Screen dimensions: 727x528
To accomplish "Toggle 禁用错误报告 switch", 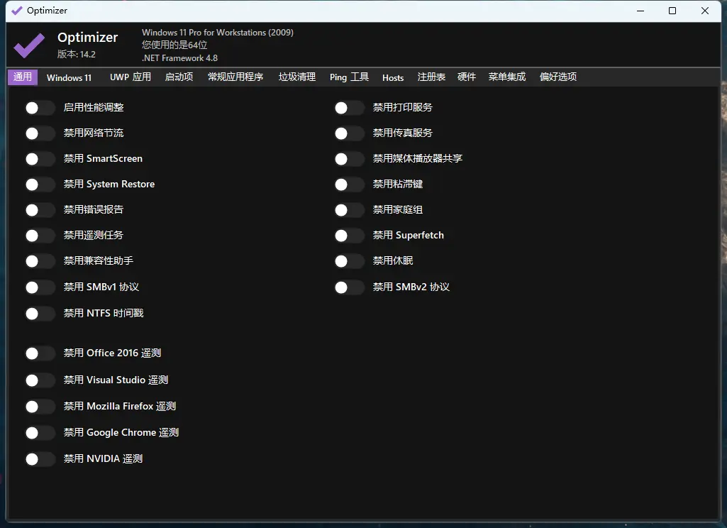I will click(40, 210).
